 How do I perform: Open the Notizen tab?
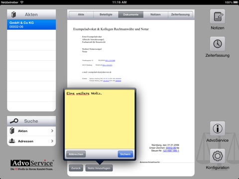(x=155, y=14)
